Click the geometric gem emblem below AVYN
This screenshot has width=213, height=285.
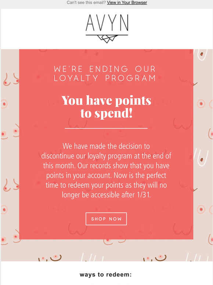click(107, 39)
